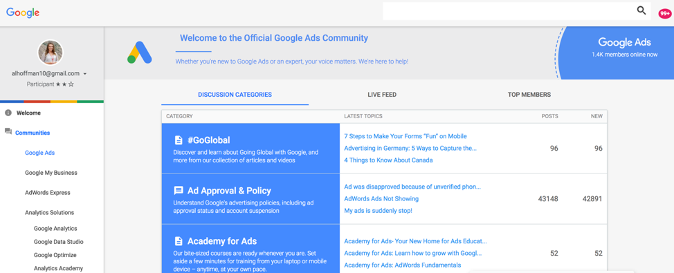Select Google Ads in the sidebar
The image size is (674, 273).
[40, 153]
